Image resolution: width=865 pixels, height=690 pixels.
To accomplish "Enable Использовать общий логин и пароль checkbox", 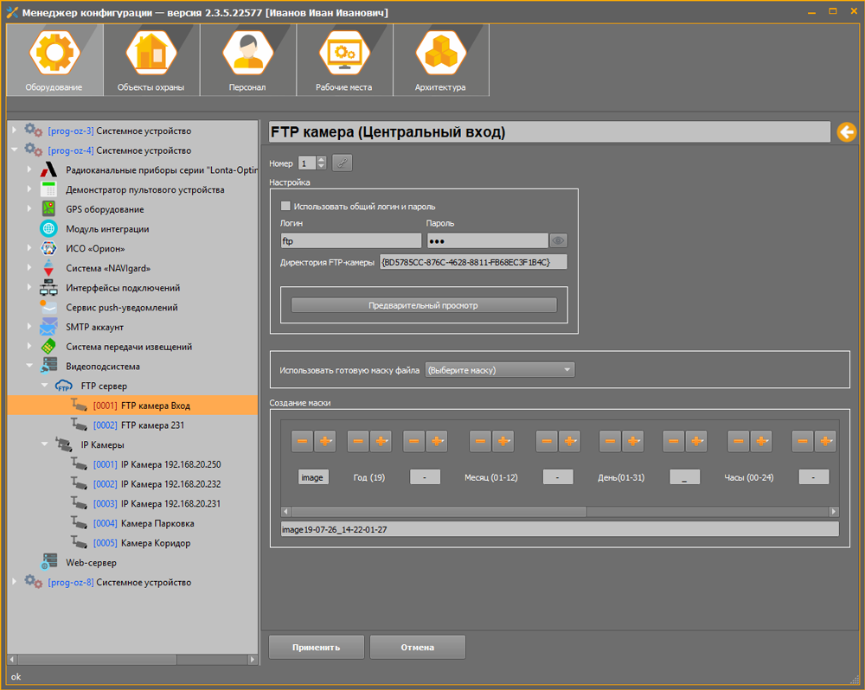I will click(285, 207).
